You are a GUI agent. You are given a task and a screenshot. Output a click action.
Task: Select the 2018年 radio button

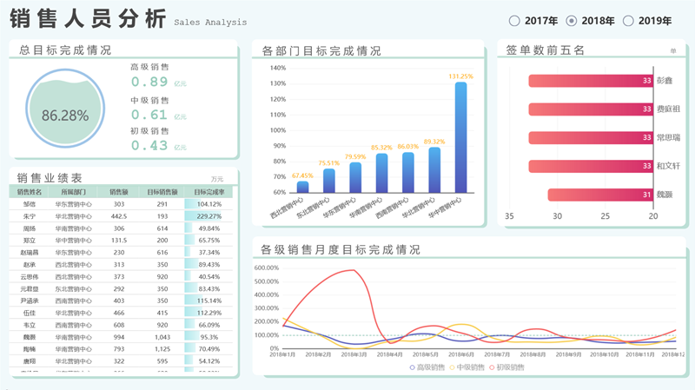(x=572, y=21)
